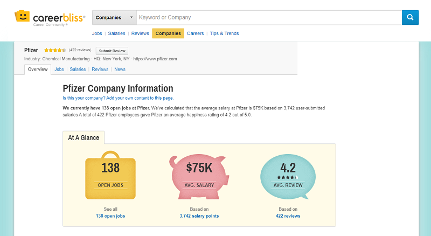The image size is (431, 236).
Task: Click the blue search magnifier button
Action: click(410, 17)
